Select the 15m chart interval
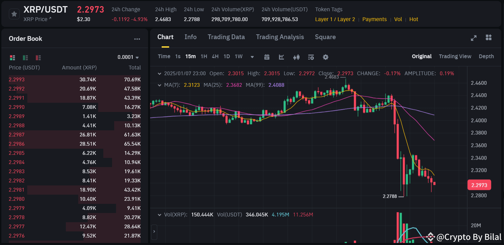 point(191,56)
